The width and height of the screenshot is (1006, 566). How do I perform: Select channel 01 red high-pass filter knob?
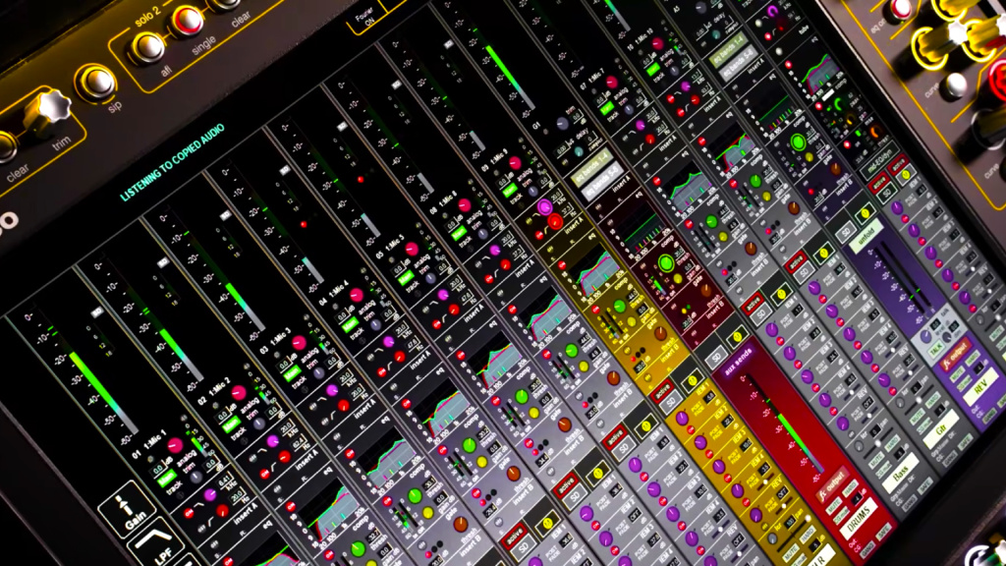pos(222,511)
